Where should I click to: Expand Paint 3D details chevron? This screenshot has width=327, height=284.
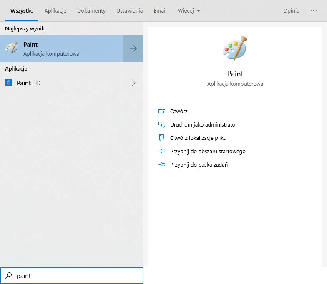click(133, 83)
